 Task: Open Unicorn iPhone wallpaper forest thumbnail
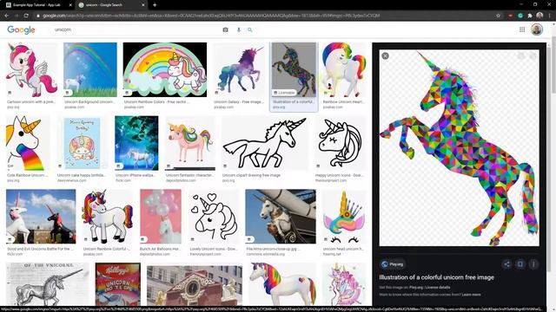click(136, 143)
